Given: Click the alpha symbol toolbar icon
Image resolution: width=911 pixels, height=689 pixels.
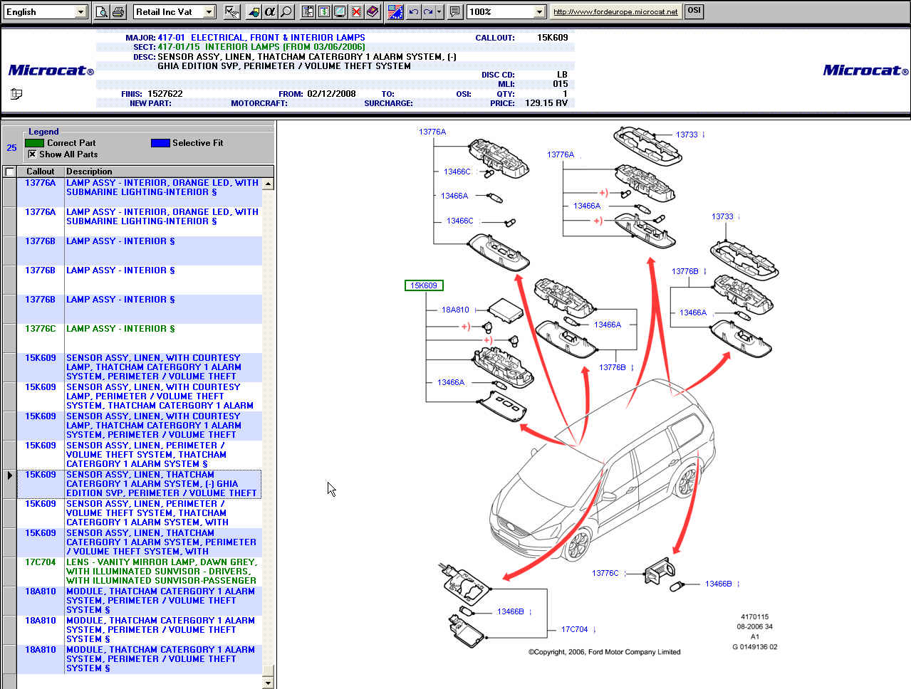Looking at the screenshot, I should click(x=269, y=11).
